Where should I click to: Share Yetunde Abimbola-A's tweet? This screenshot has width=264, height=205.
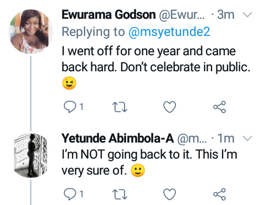click(220, 194)
